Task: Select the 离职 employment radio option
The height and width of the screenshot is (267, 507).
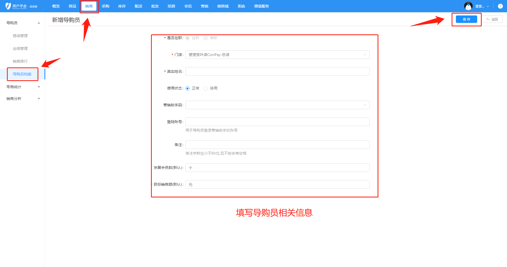Action: click(x=206, y=38)
